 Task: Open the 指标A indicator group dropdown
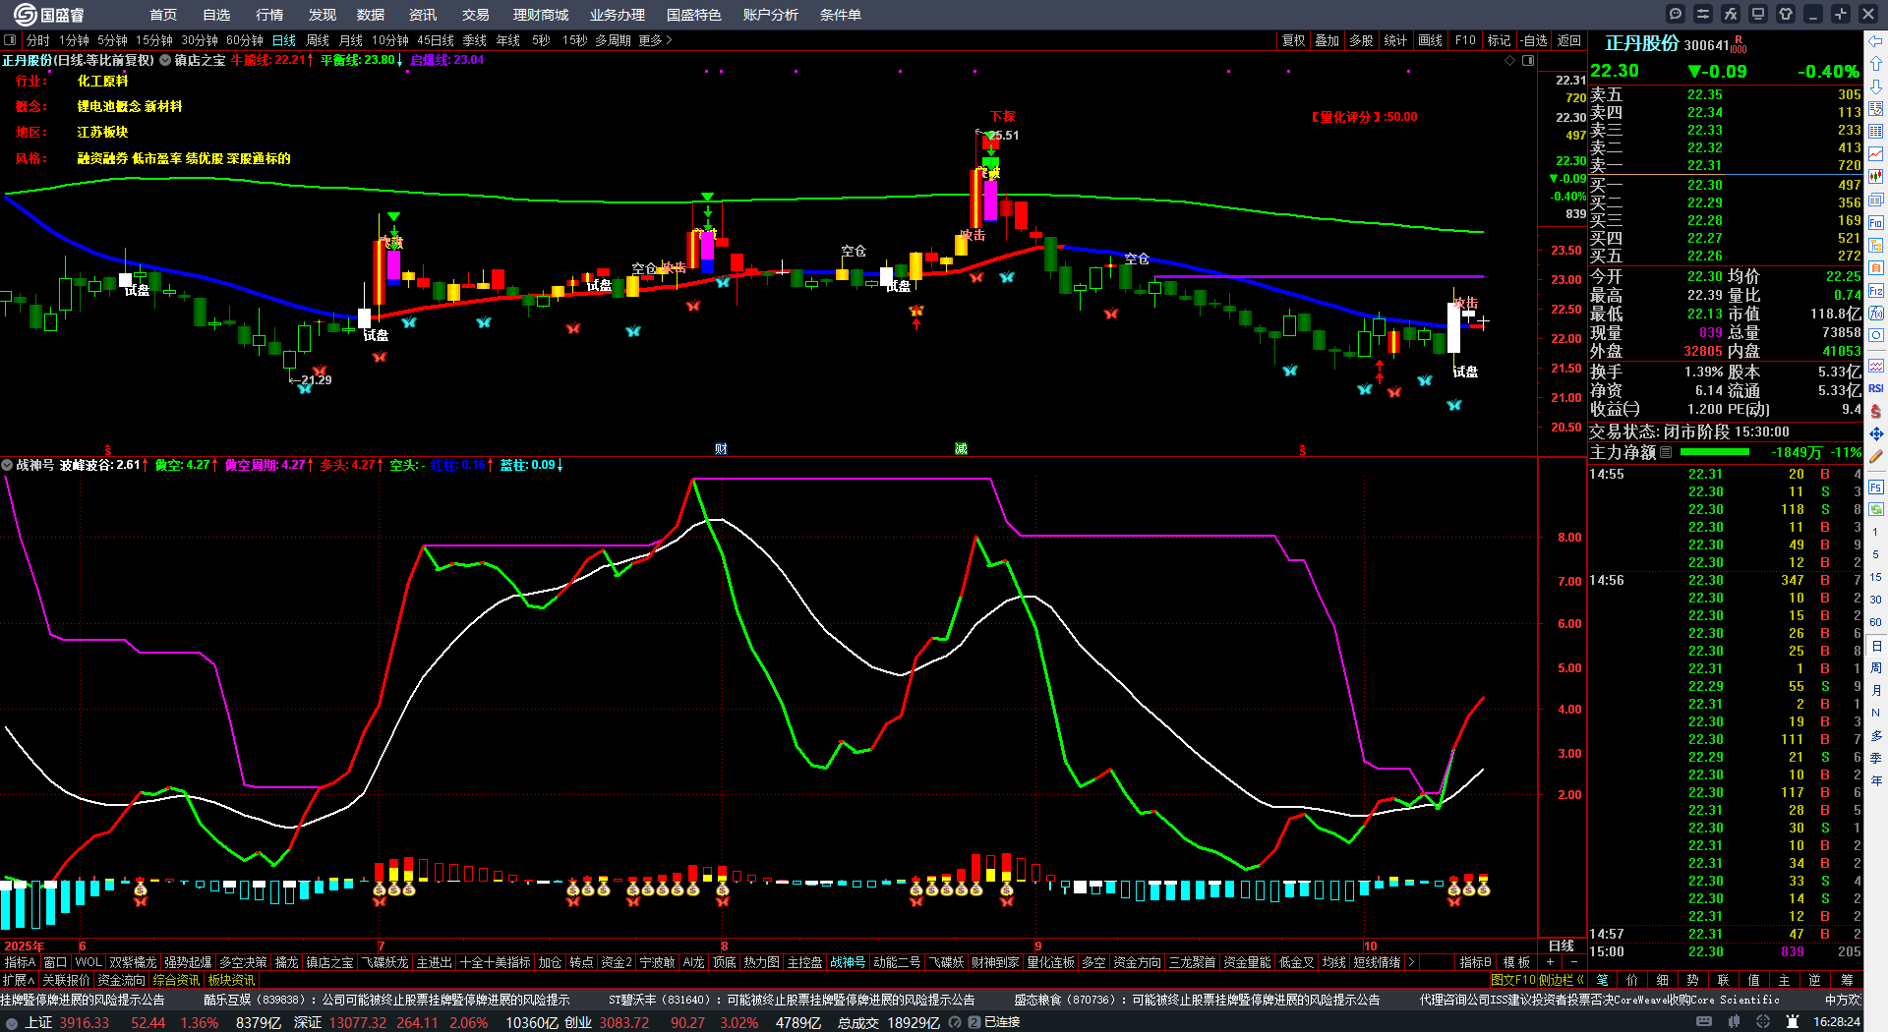(20, 962)
